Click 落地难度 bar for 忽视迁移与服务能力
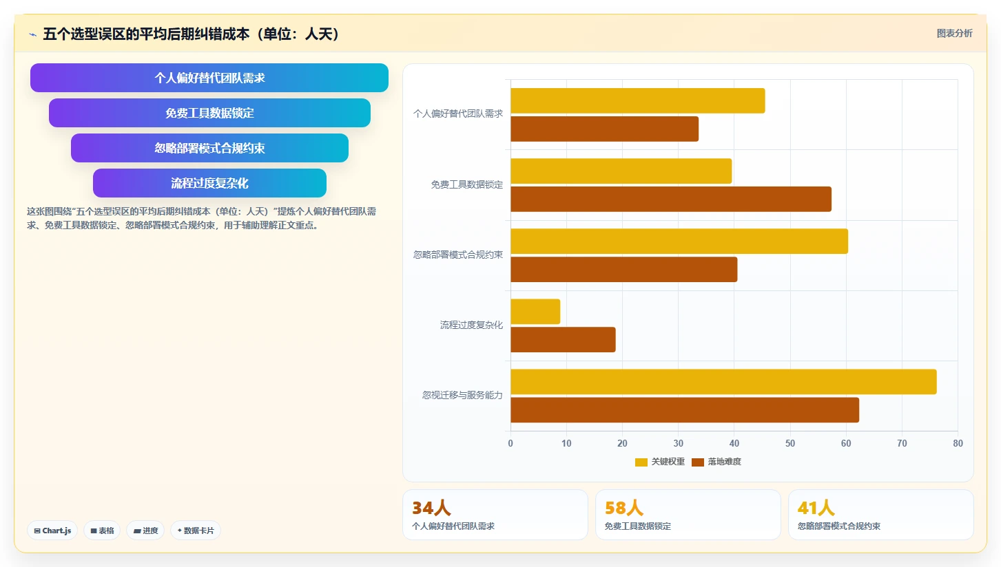The height and width of the screenshot is (567, 1001). [685, 409]
